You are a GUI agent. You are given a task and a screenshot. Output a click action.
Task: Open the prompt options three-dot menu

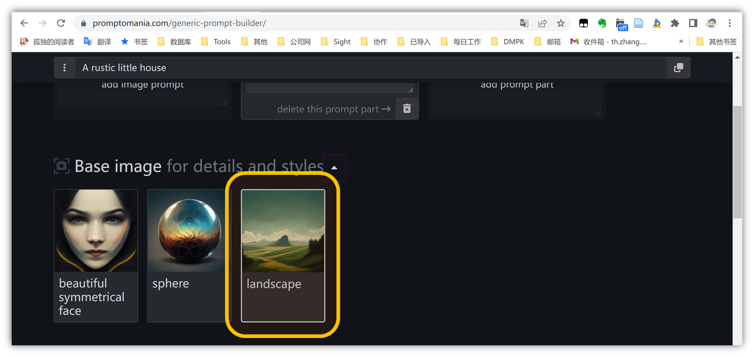(x=64, y=68)
